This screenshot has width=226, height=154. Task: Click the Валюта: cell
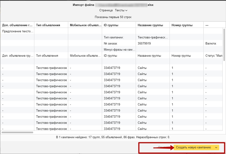pos(211,43)
